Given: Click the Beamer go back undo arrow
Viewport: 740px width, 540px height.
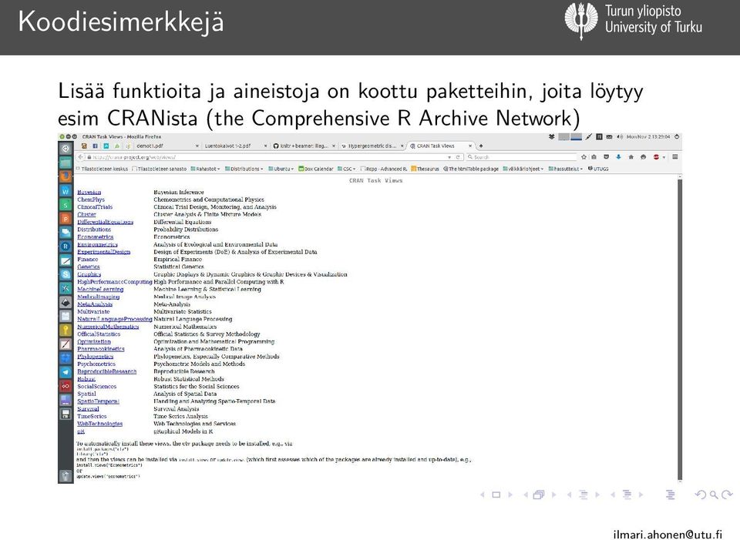Looking at the screenshot, I should point(701,495).
